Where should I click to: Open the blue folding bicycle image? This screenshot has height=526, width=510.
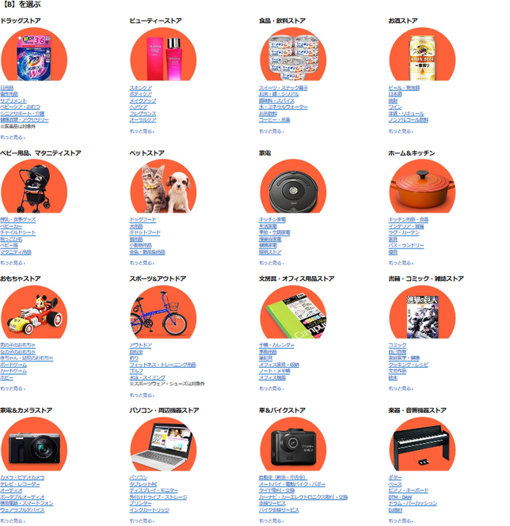[x=163, y=312]
